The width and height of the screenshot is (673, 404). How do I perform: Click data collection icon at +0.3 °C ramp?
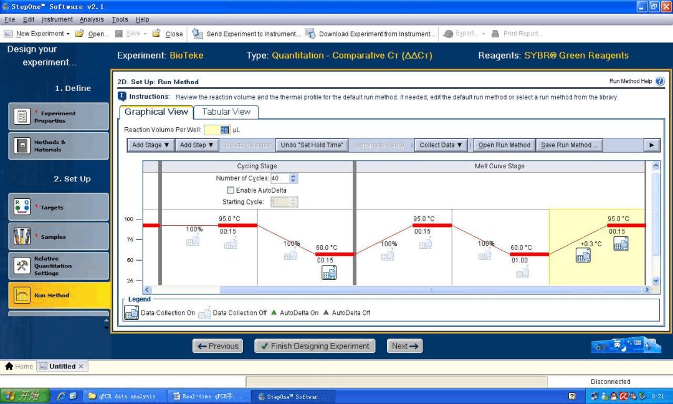coord(583,255)
